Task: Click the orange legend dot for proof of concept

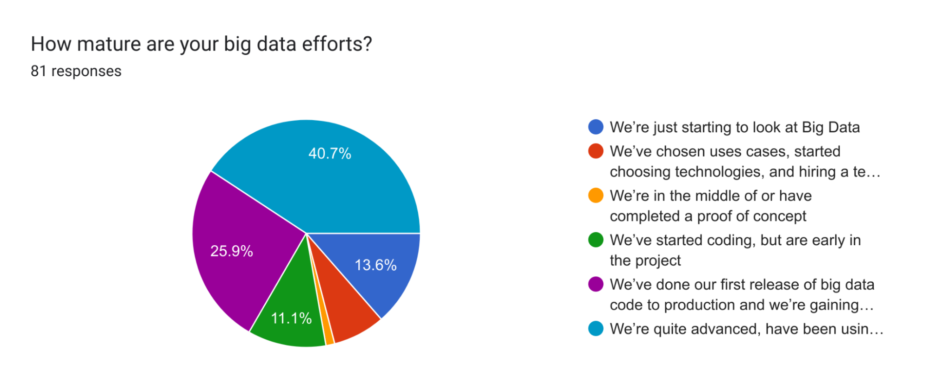Action: pyautogui.click(x=595, y=195)
